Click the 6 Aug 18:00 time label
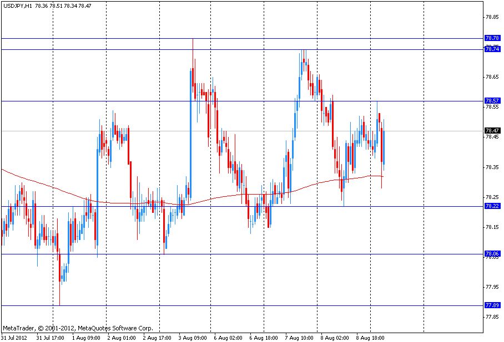Viewport: 504px width, 342px height. click(x=264, y=337)
